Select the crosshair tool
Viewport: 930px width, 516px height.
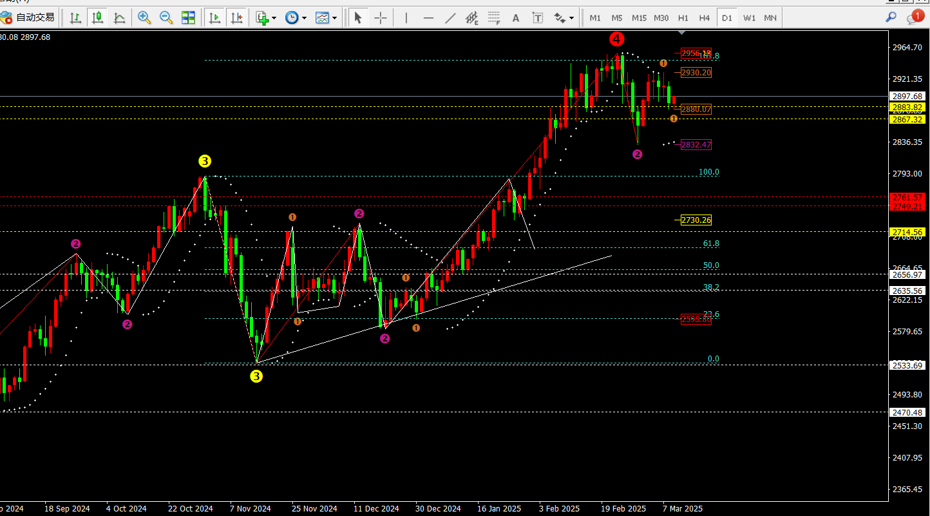(x=381, y=17)
